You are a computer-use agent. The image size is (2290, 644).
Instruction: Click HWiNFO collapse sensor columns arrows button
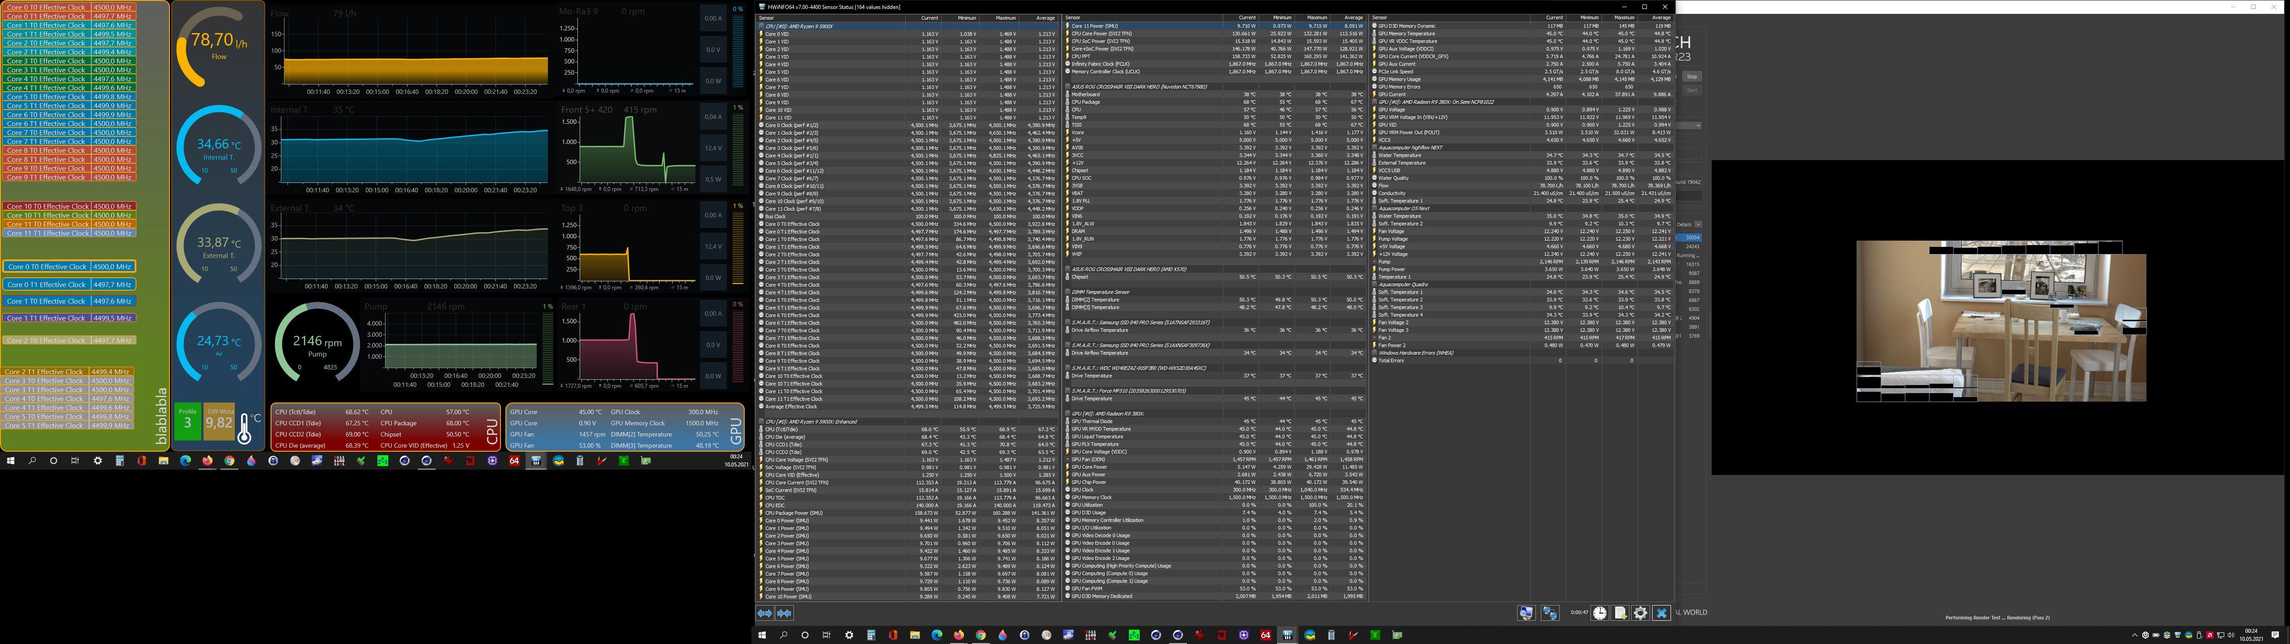tap(784, 613)
